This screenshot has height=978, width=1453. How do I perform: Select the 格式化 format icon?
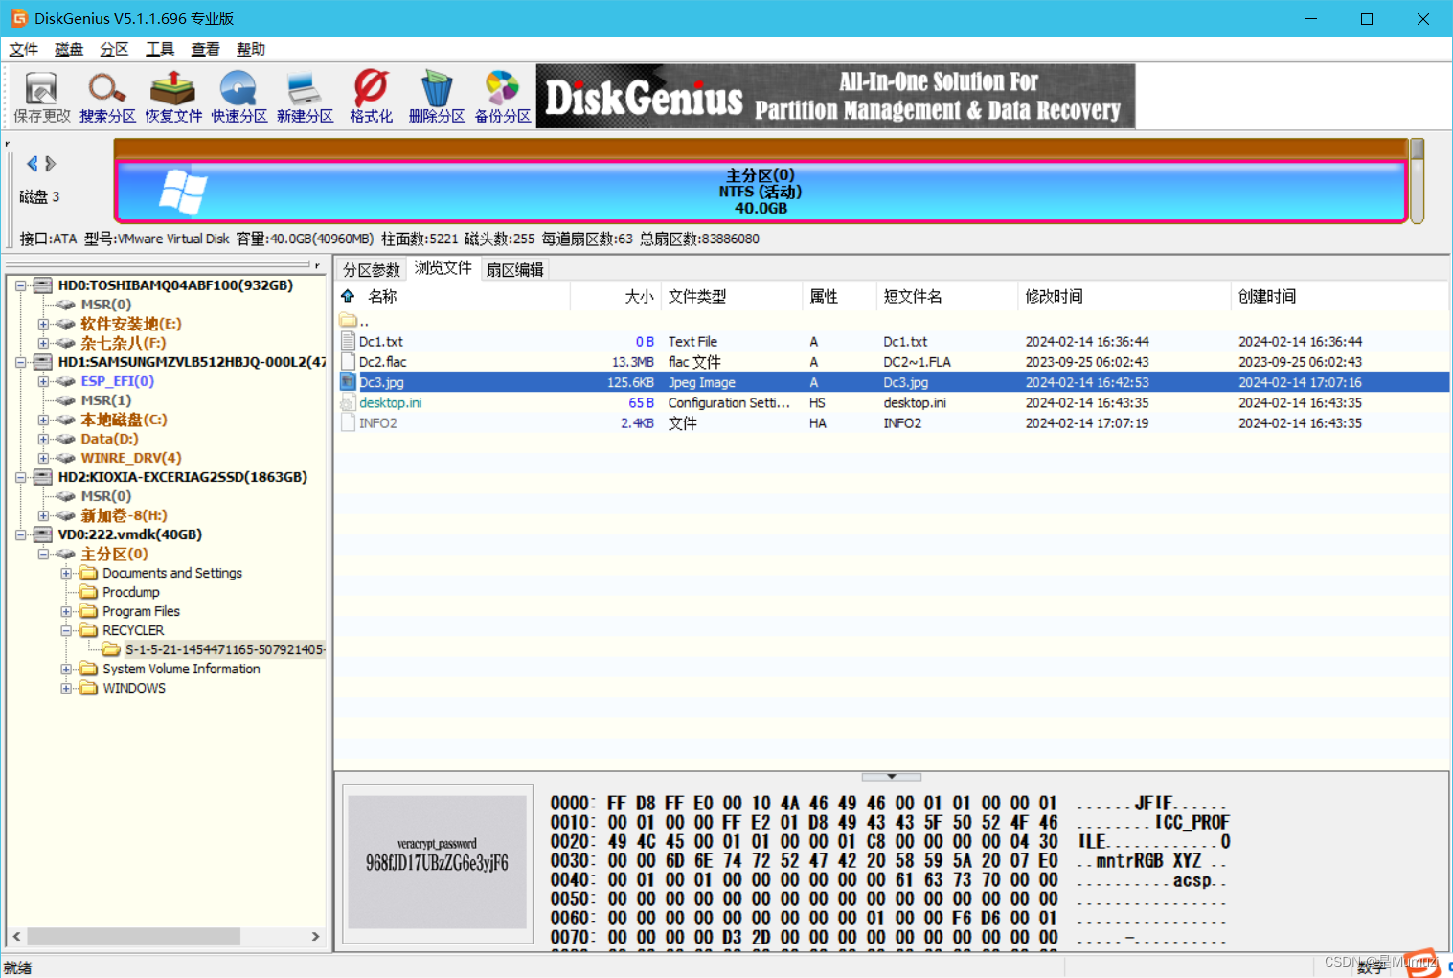pos(371,95)
